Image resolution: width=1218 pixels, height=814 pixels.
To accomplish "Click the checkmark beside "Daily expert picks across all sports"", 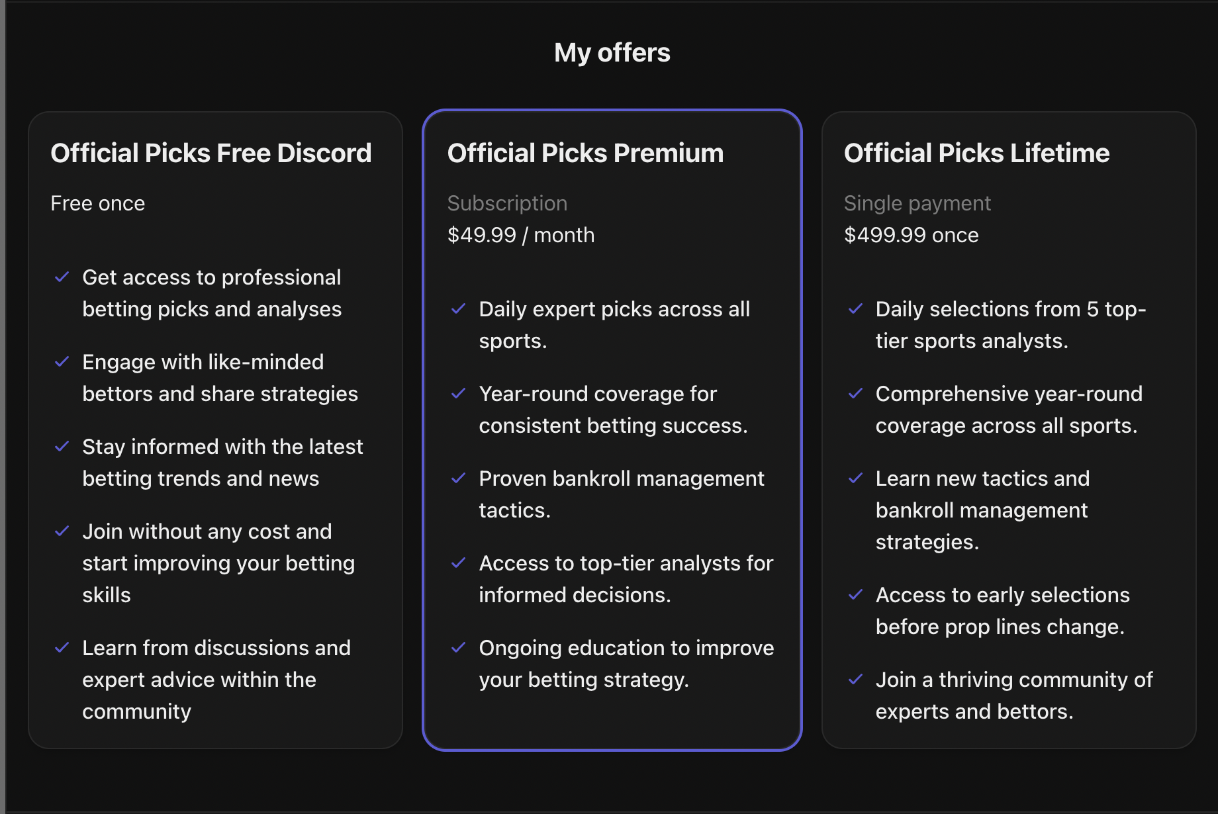I will [x=459, y=308].
